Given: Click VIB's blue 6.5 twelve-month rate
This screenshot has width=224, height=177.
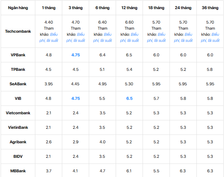Looking at the screenshot, I should coord(129,98).
